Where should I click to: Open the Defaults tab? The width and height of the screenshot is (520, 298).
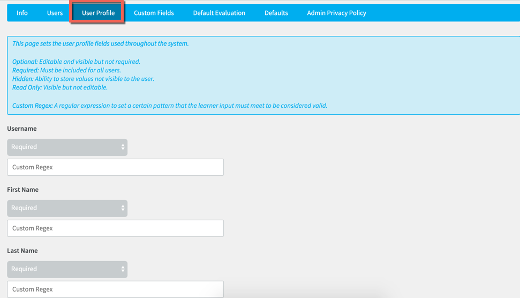click(x=276, y=13)
